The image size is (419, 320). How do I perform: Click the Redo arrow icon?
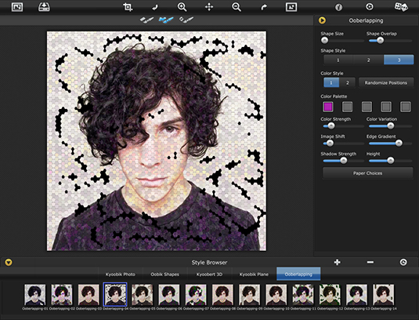pyautogui.click(x=264, y=7)
